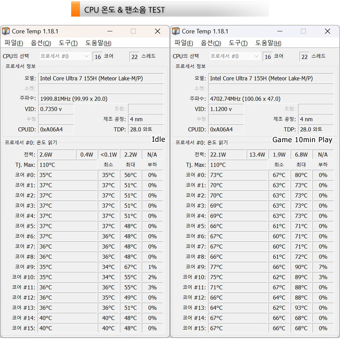Click TDP 28.0 와트 field in right window
This screenshot has width=340, height=340.
316,130
